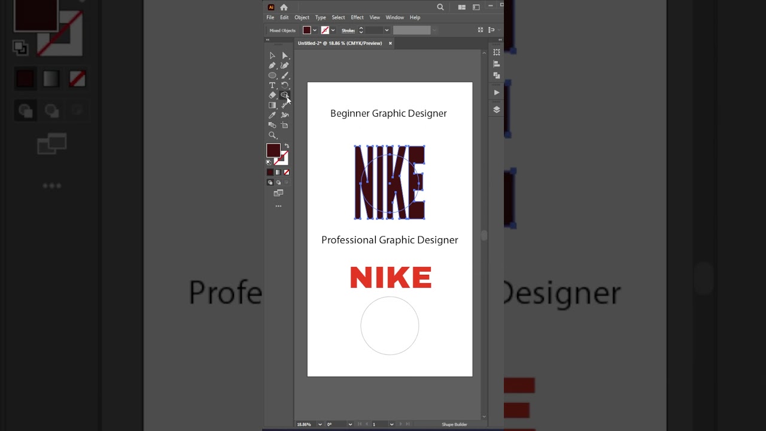Open the search magnifier in title bar
The width and height of the screenshot is (766, 431).
[x=440, y=7]
